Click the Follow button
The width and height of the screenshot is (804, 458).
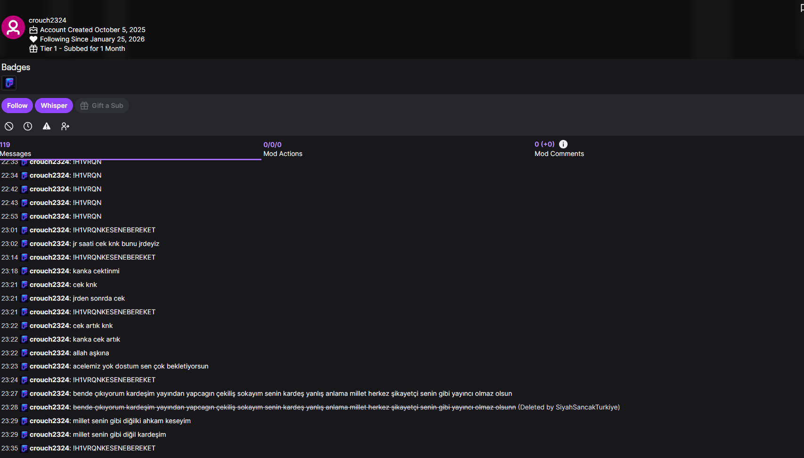click(17, 106)
